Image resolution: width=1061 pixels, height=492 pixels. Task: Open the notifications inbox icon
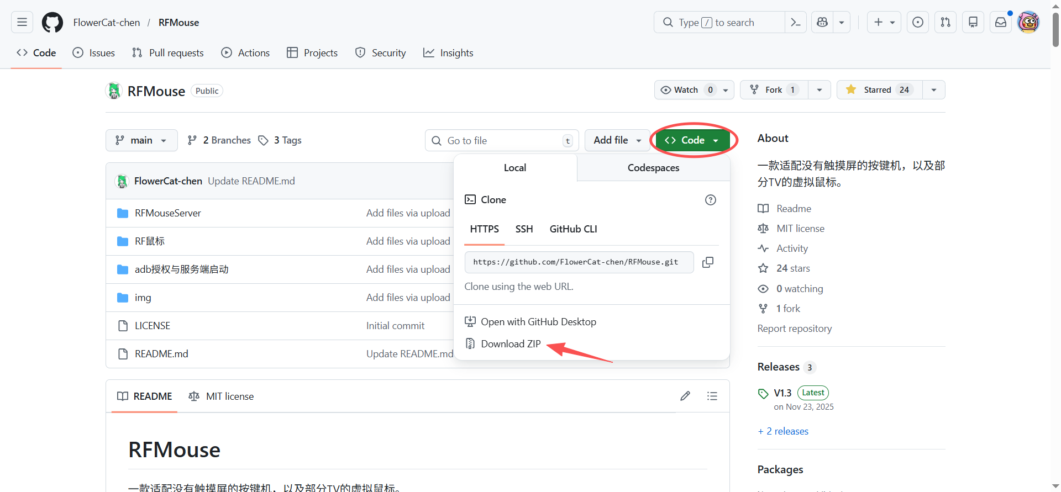point(1001,22)
